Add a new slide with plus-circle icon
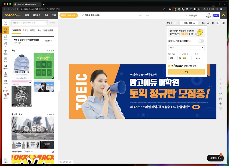 220,104
